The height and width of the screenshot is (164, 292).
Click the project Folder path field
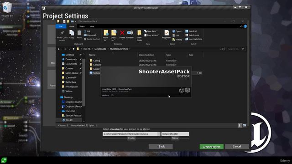click(x=131, y=134)
